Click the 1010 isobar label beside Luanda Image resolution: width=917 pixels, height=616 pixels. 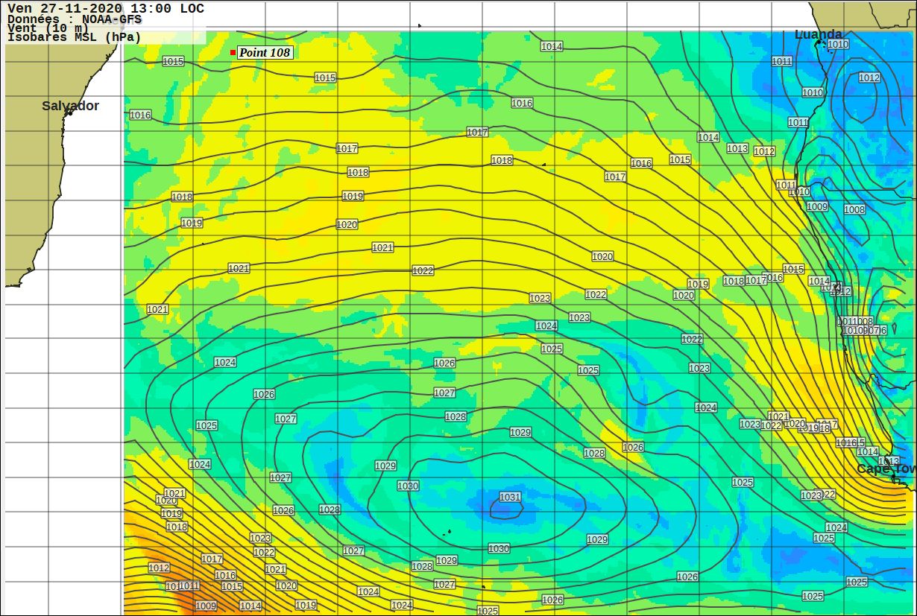pyautogui.click(x=838, y=45)
